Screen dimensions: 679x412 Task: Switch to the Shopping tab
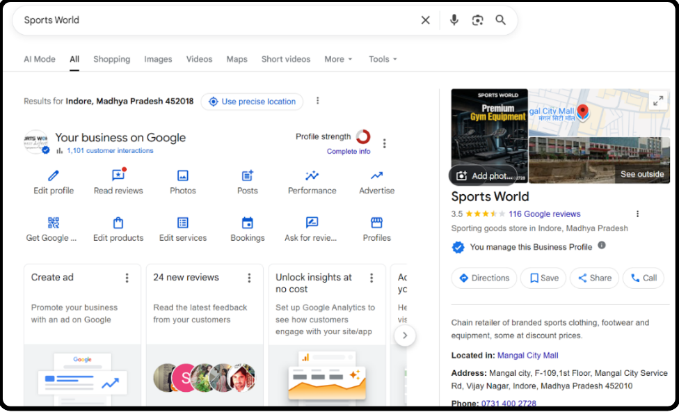pos(112,59)
